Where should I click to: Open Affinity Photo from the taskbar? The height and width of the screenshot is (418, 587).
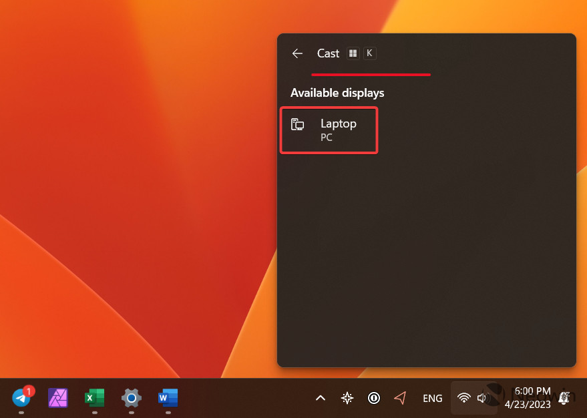[x=59, y=398]
